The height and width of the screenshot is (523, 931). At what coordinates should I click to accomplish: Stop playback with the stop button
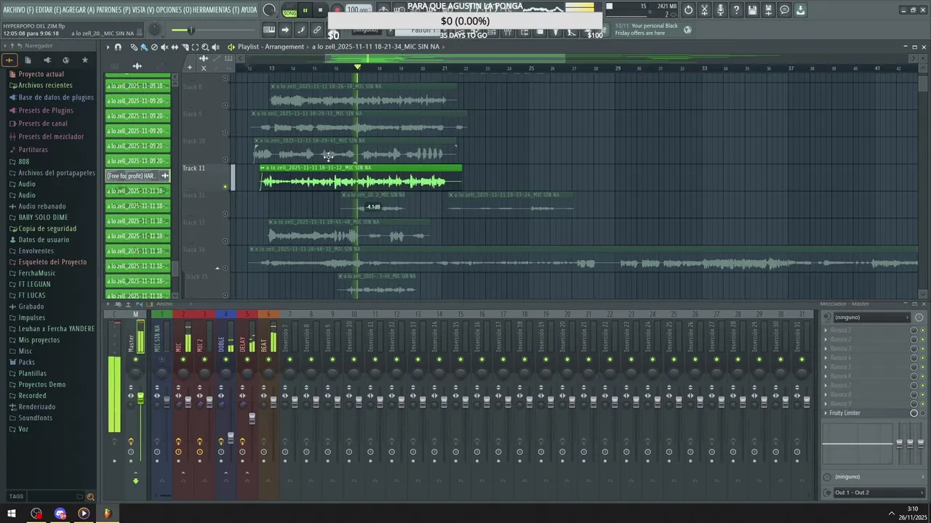320,10
